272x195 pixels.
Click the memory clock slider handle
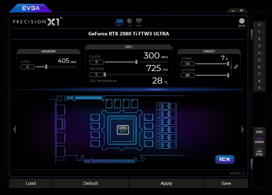click(46, 67)
